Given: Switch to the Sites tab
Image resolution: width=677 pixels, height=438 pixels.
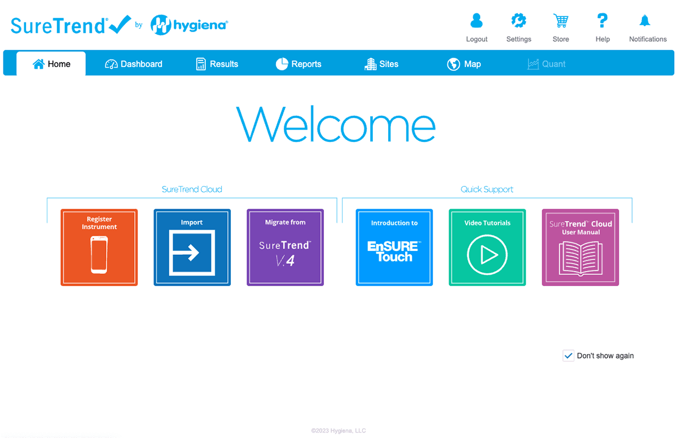Looking at the screenshot, I should (381, 64).
